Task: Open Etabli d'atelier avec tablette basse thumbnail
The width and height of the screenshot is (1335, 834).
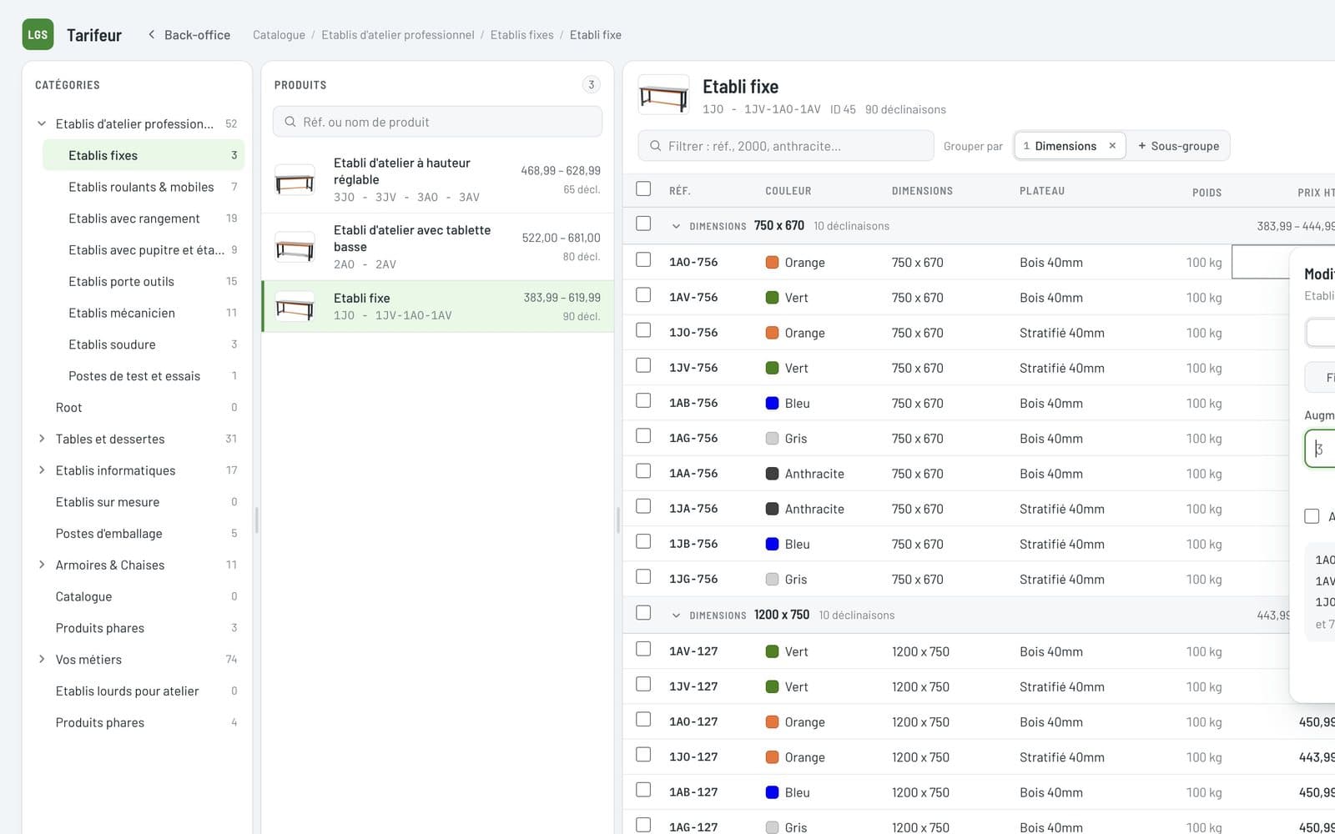Action: pos(295,248)
